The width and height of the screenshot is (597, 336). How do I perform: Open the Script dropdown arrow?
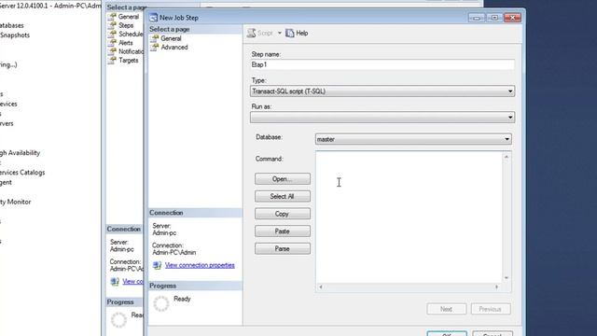point(280,34)
